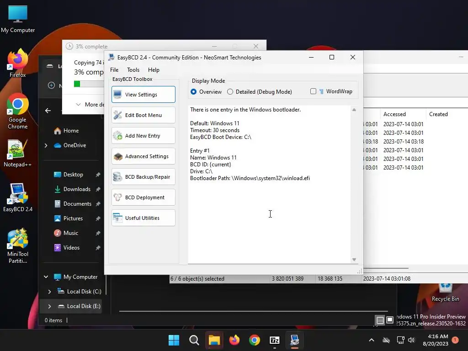
Task: Open My Computer desktop icon
Action: [18, 18]
